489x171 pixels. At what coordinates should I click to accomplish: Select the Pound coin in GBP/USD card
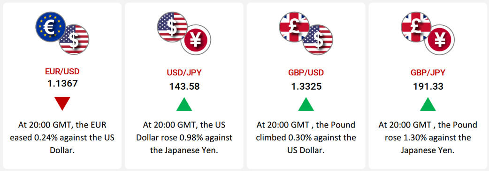point(294,27)
